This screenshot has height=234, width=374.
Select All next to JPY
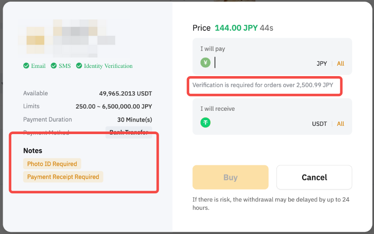click(x=341, y=64)
